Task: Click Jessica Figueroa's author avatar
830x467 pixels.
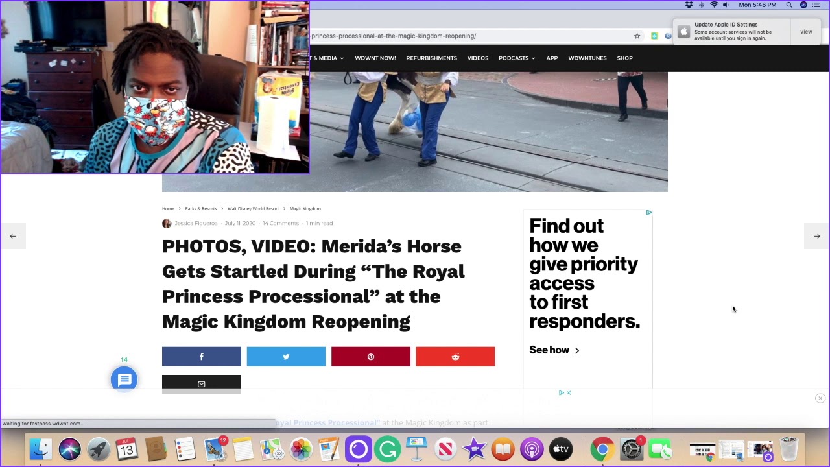Action: tap(167, 223)
